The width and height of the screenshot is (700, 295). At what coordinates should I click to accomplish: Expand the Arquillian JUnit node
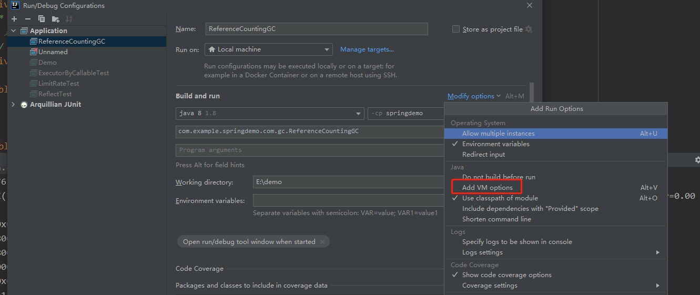click(14, 105)
